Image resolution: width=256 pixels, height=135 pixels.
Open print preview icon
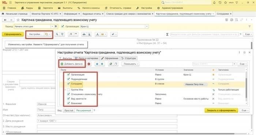pyautogui.click(x=89, y=34)
